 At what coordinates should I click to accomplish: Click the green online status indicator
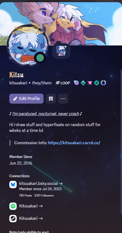point(40,58)
